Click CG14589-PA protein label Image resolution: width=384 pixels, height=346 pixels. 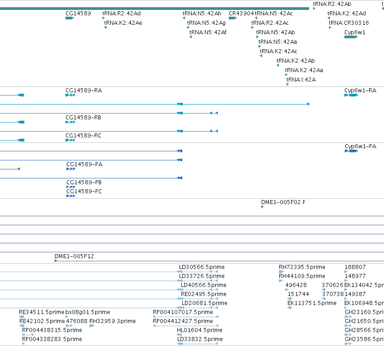pyautogui.click(x=84, y=164)
